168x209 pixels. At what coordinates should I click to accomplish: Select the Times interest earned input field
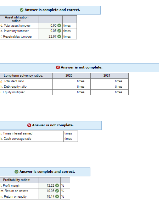(53, 133)
